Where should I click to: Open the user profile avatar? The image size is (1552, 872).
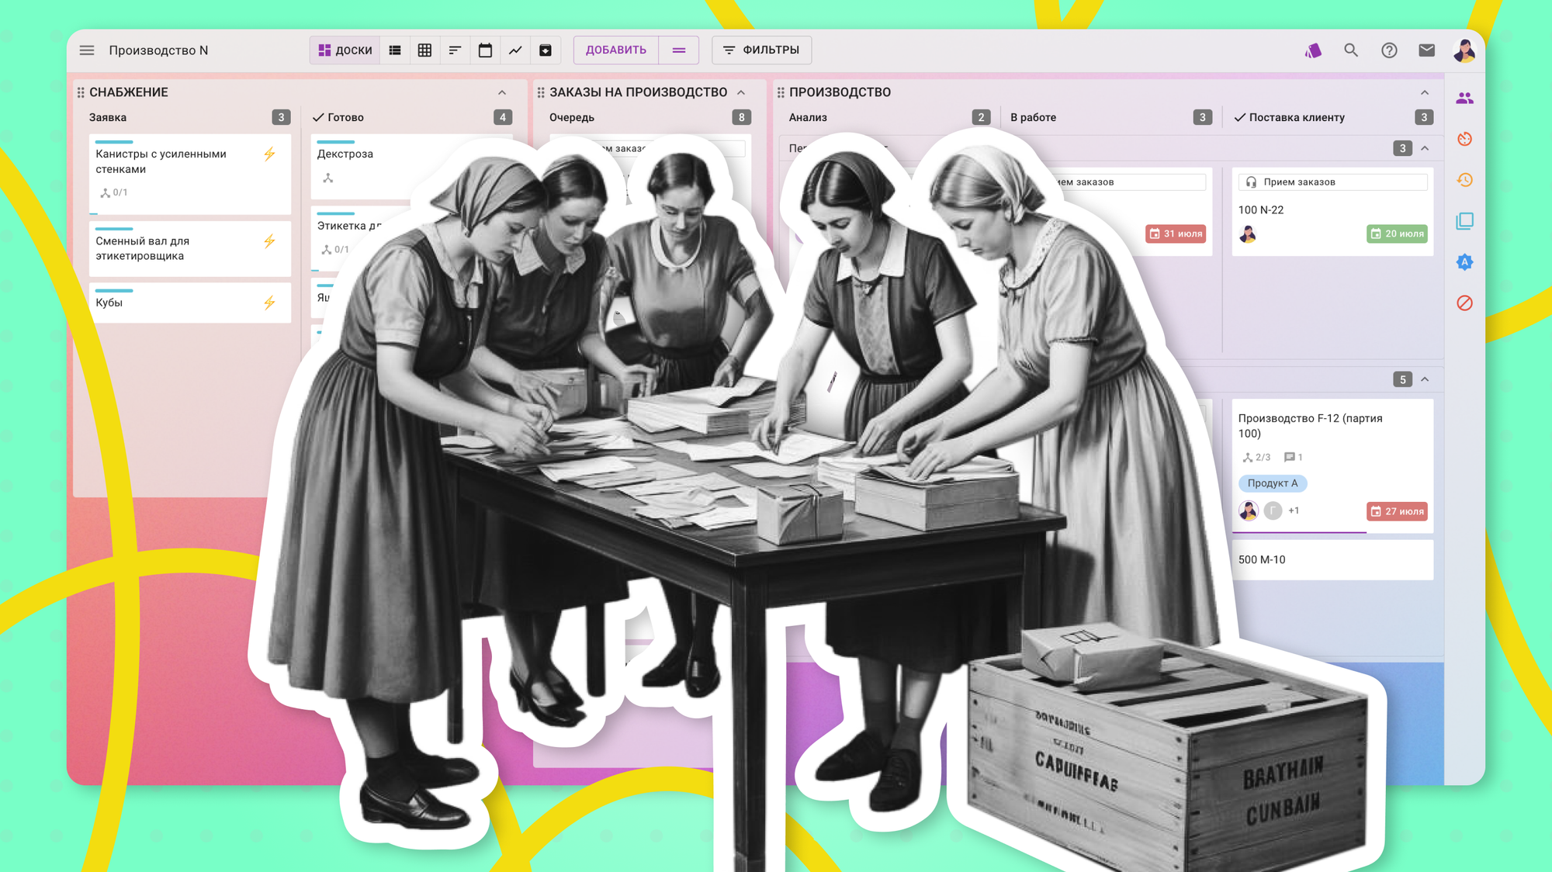pyautogui.click(x=1464, y=50)
